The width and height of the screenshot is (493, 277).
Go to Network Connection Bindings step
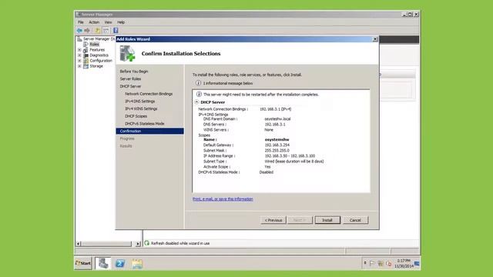pos(149,94)
